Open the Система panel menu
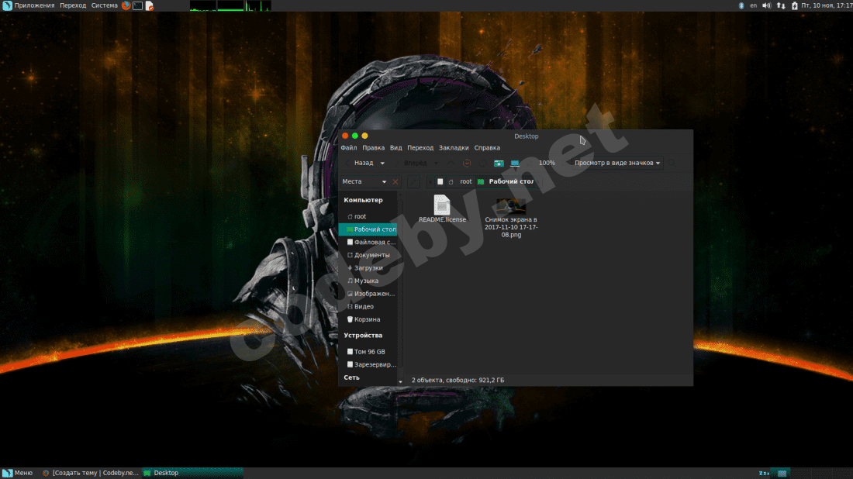The height and width of the screenshot is (479, 853). click(104, 5)
